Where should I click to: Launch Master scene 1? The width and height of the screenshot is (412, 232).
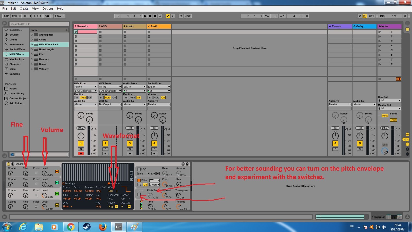pos(380,32)
